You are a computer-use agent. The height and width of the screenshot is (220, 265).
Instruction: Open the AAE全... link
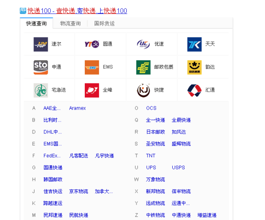(x=52, y=108)
